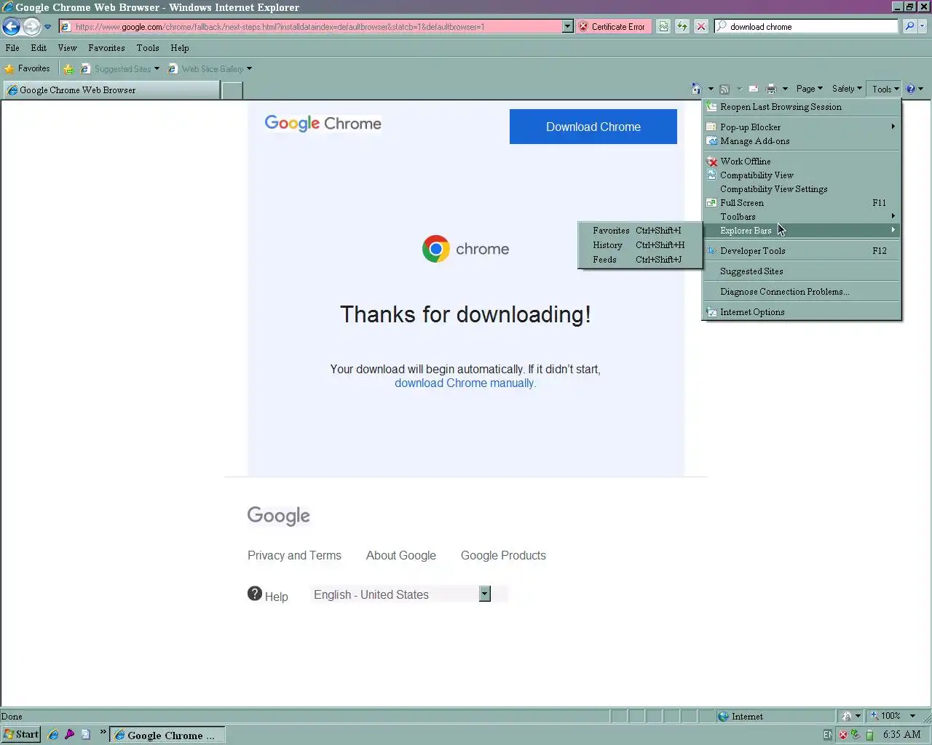Open Toolbars submenu

point(802,217)
